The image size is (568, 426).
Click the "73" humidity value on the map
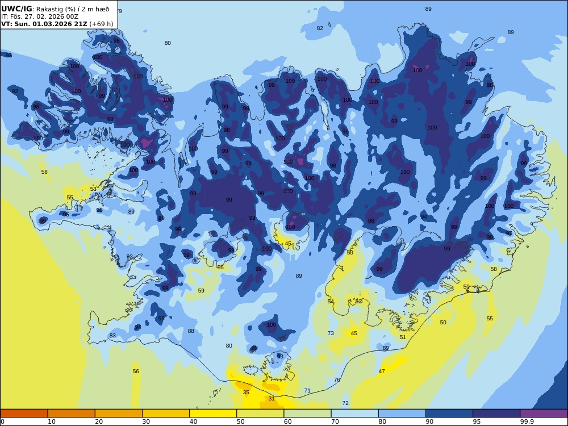(x=331, y=333)
